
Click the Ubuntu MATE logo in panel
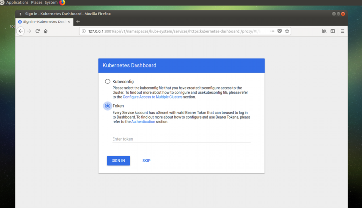(2, 2)
